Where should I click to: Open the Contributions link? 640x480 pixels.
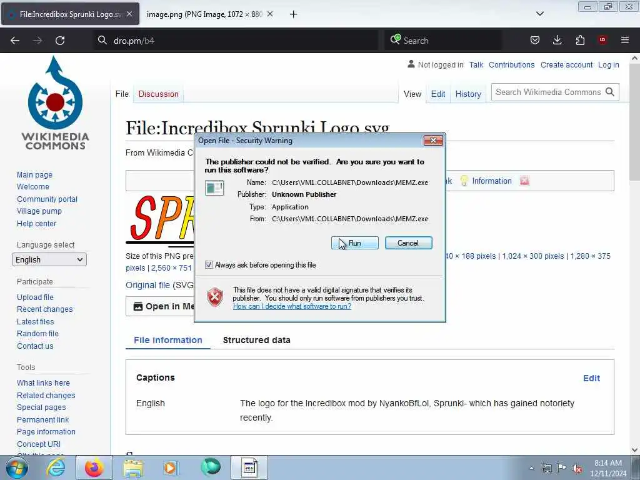coord(511,65)
